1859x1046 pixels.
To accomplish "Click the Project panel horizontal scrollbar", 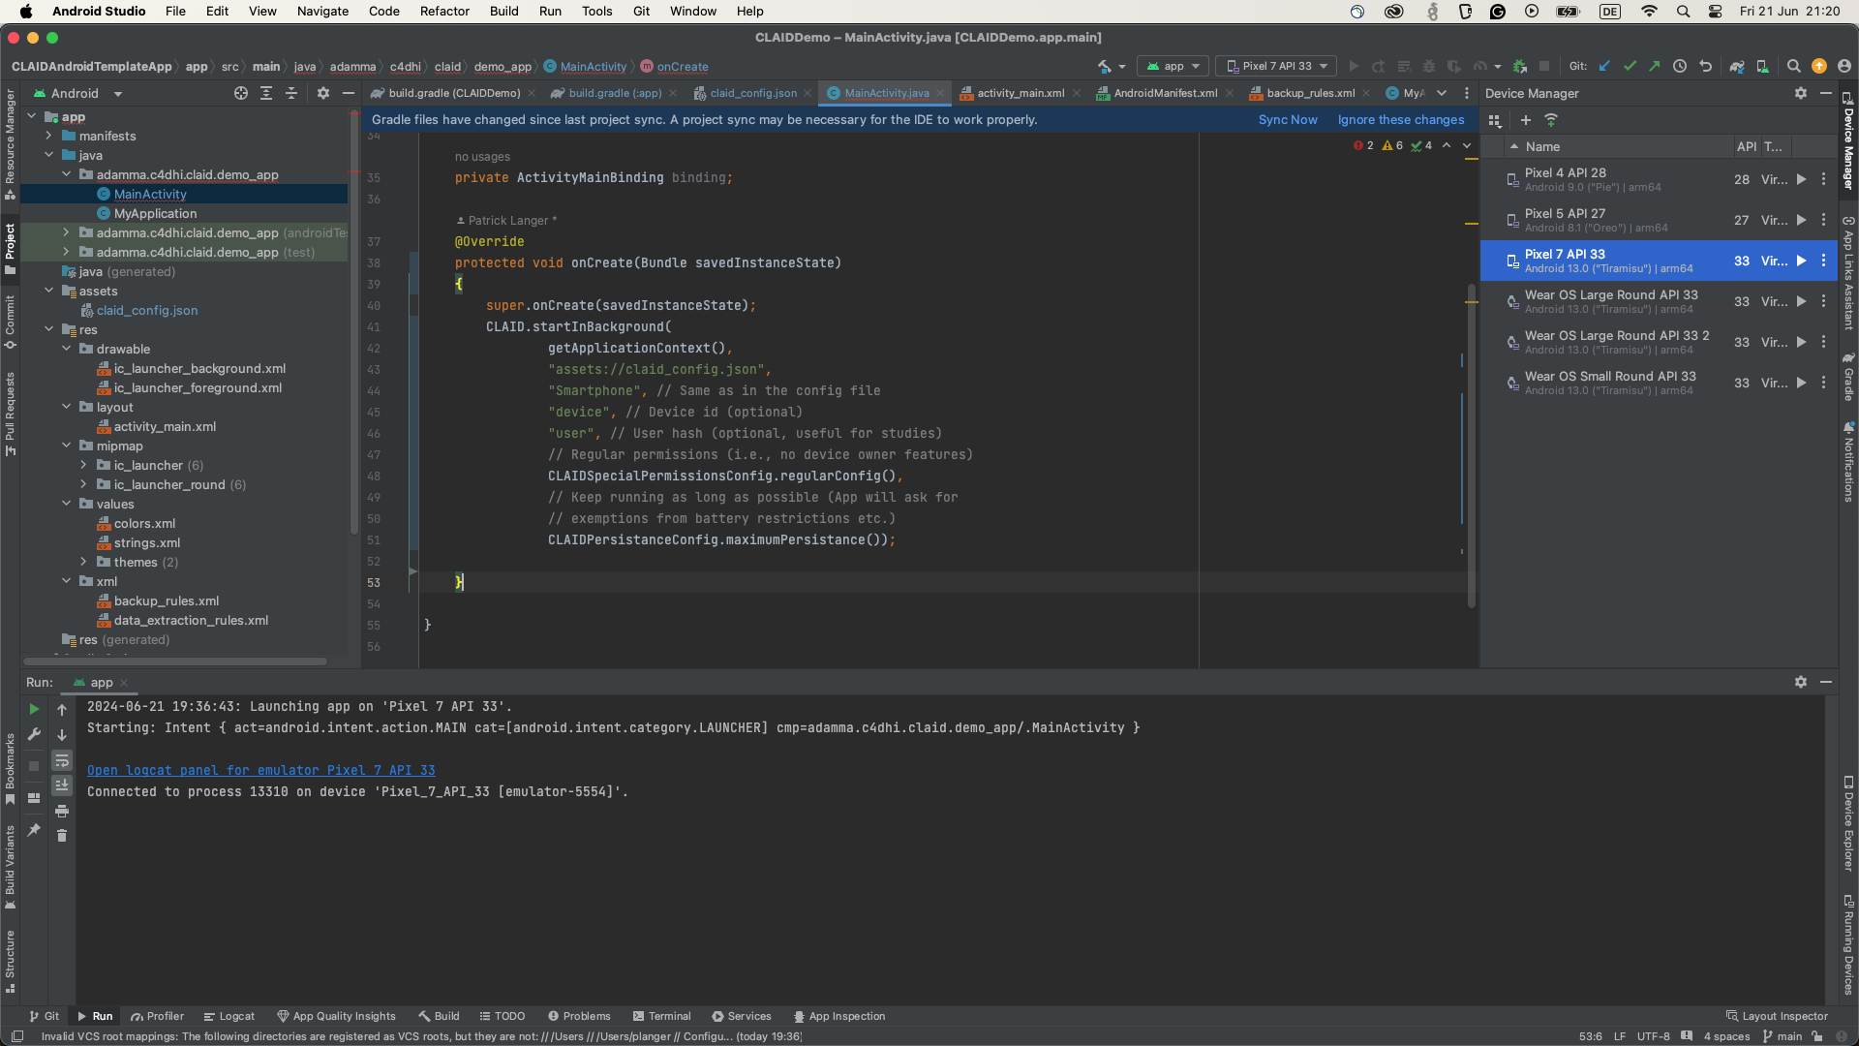I will (x=174, y=661).
